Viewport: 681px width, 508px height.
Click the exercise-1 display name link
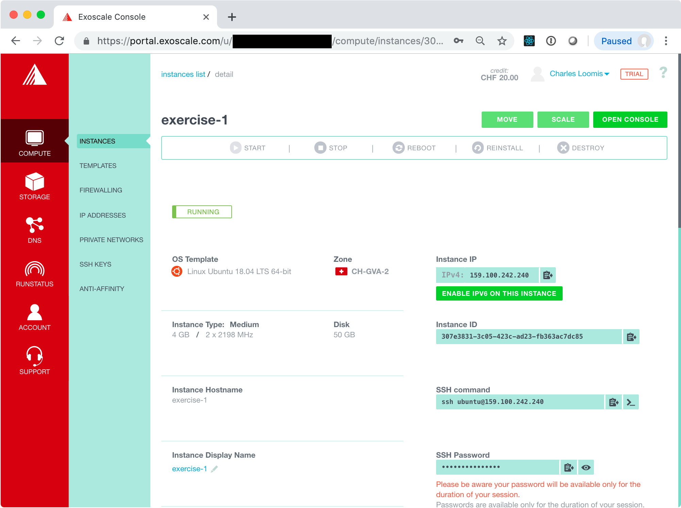click(x=189, y=469)
